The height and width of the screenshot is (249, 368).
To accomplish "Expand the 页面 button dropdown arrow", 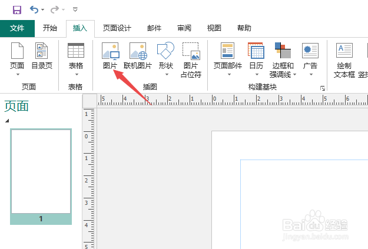I will coord(18,74).
